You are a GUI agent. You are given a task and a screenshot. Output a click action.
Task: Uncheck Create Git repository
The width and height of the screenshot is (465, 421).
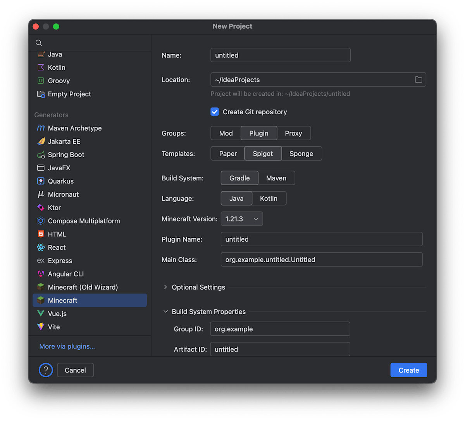coord(215,112)
